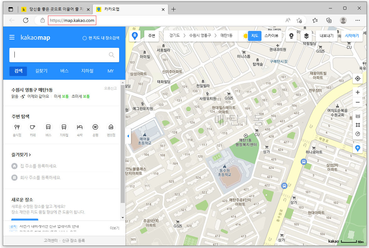The image size is (369, 248).
Task: Select the bus (버스) nearby icon
Action: pyautogui.click(x=48, y=127)
